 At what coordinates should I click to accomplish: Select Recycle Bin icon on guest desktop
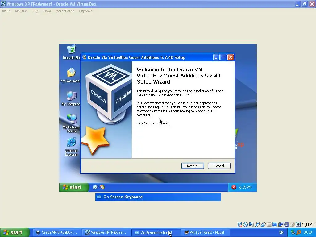coord(71,52)
